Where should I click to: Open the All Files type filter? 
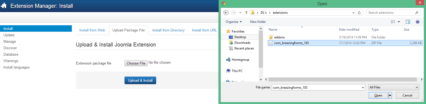394,87
